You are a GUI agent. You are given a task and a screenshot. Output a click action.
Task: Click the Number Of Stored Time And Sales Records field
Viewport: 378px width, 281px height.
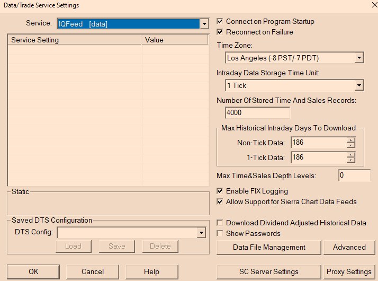[x=257, y=113]
